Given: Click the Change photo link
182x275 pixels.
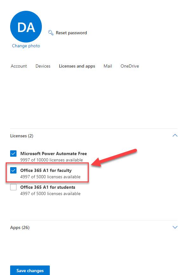Looking at the screenshot, I should pos(26,46).
